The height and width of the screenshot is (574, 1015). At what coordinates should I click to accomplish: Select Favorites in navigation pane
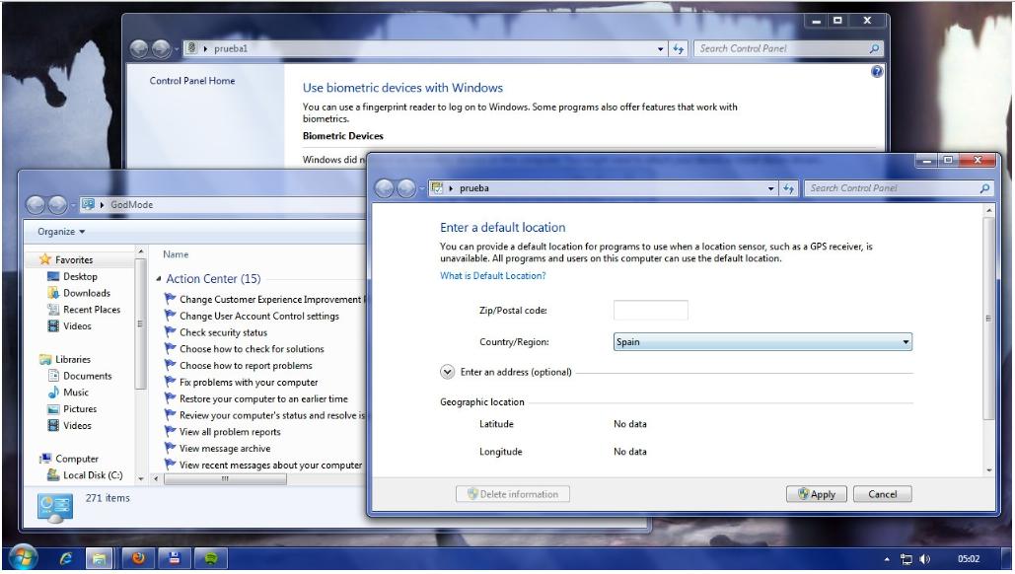coord(74,259)
